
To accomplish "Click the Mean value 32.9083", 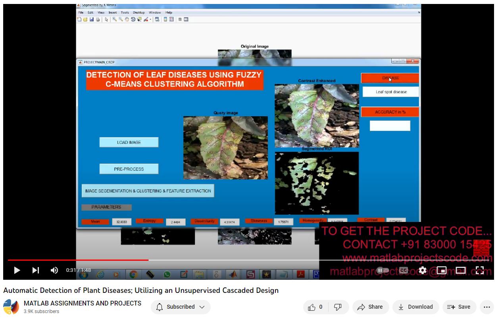I will 121,222.
